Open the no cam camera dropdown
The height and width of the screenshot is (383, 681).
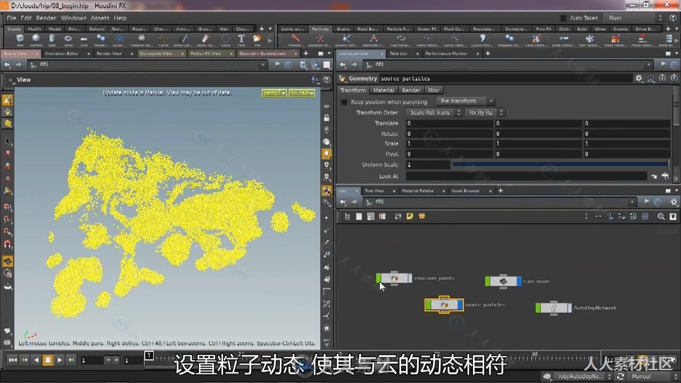[302, 93]
